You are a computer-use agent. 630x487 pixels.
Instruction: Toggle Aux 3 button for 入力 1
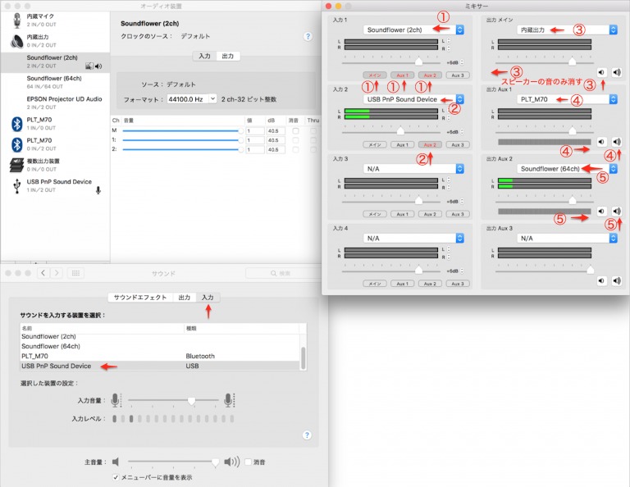(x=458, y=75)
